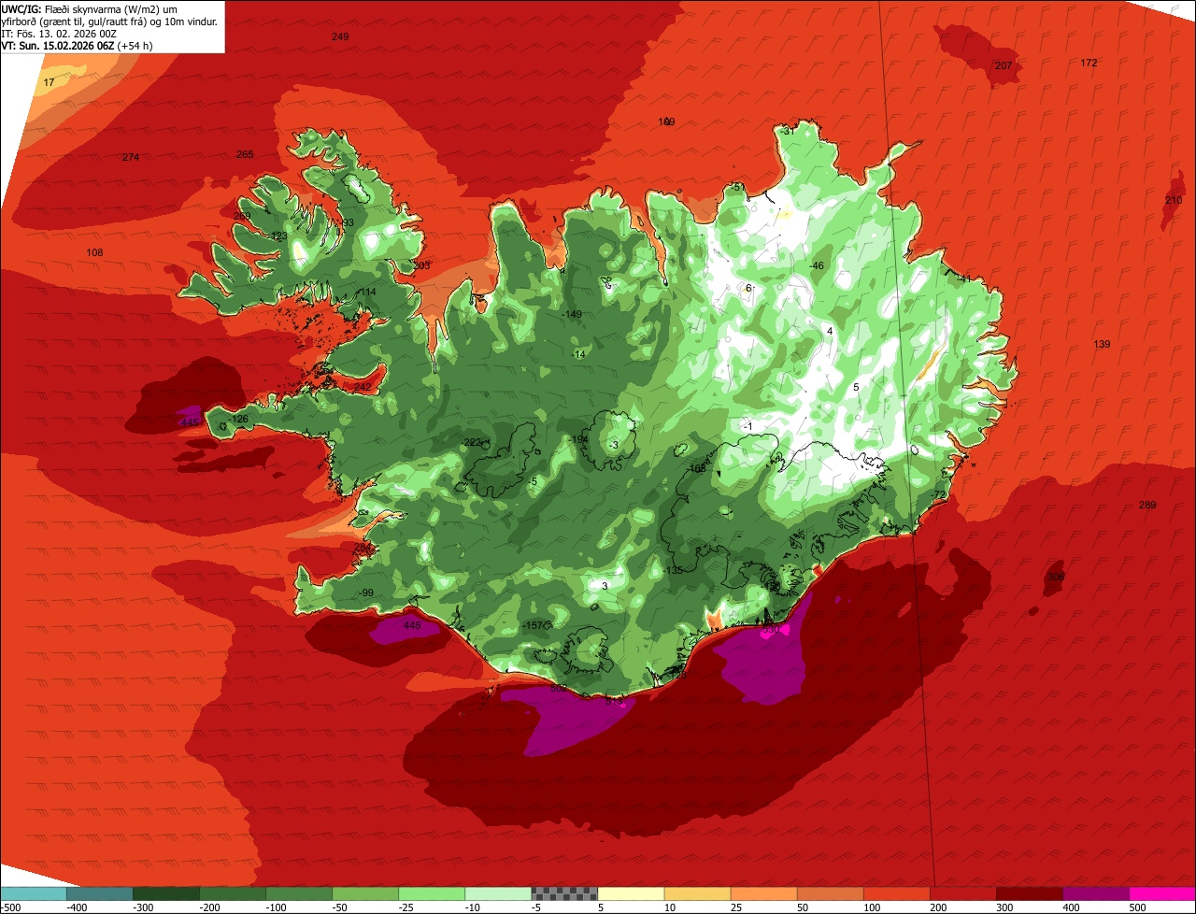Click the value 249 on the map
This screenshot has width=1196, height=914.
pos(340,36)
